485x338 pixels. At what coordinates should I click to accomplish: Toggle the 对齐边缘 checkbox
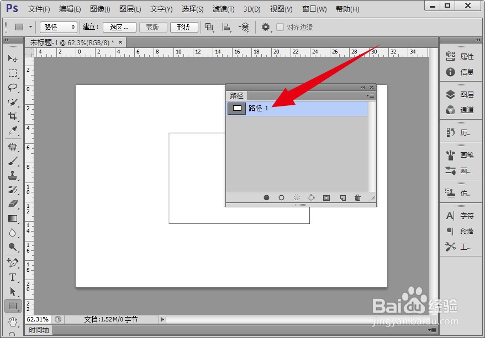(280, 27)
